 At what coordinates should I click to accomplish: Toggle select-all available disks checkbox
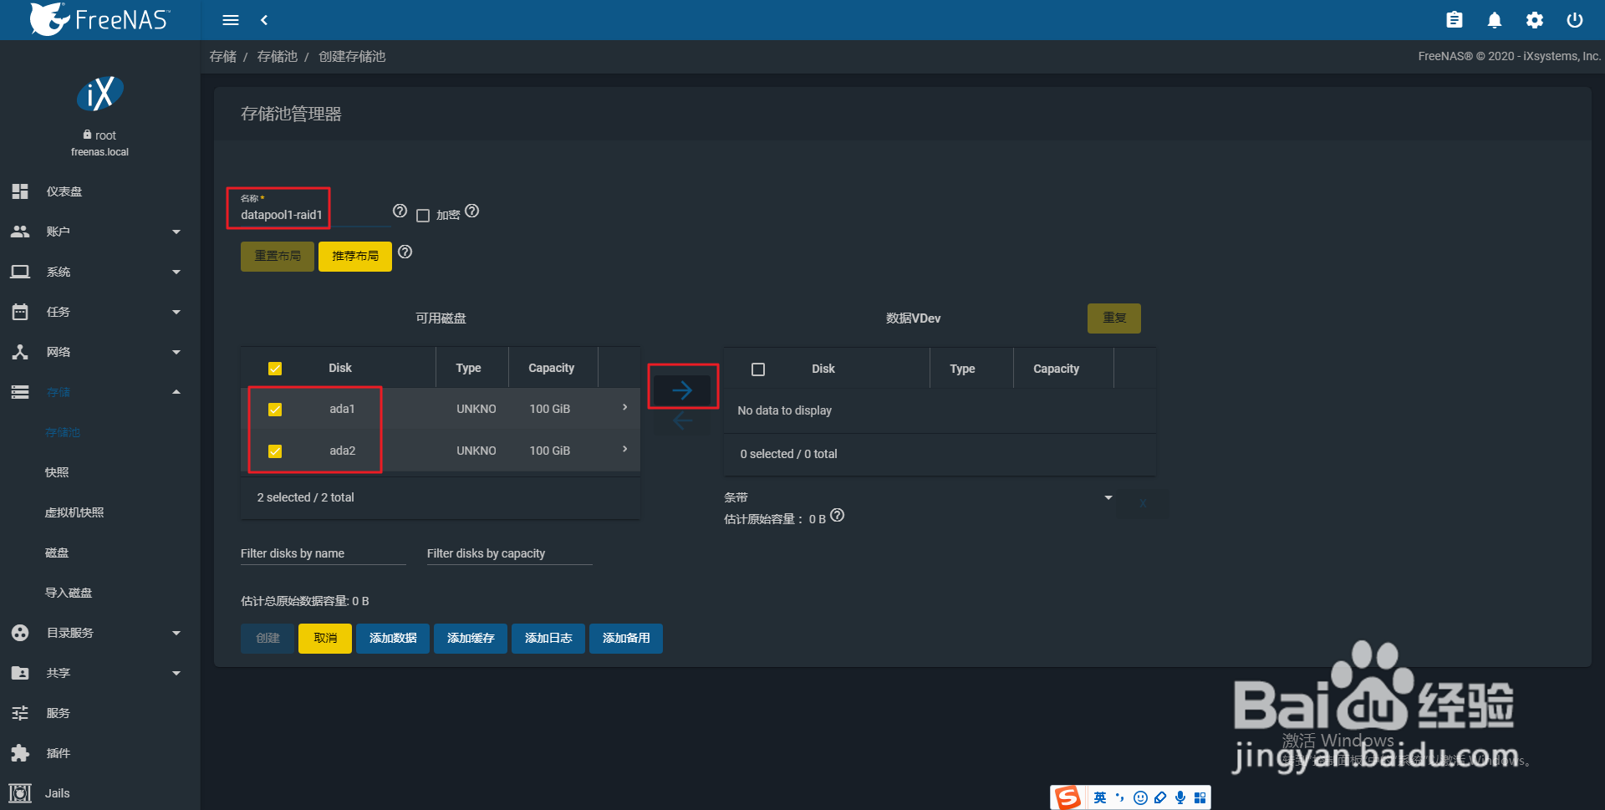pyautogui.click(x=275, y=369)
